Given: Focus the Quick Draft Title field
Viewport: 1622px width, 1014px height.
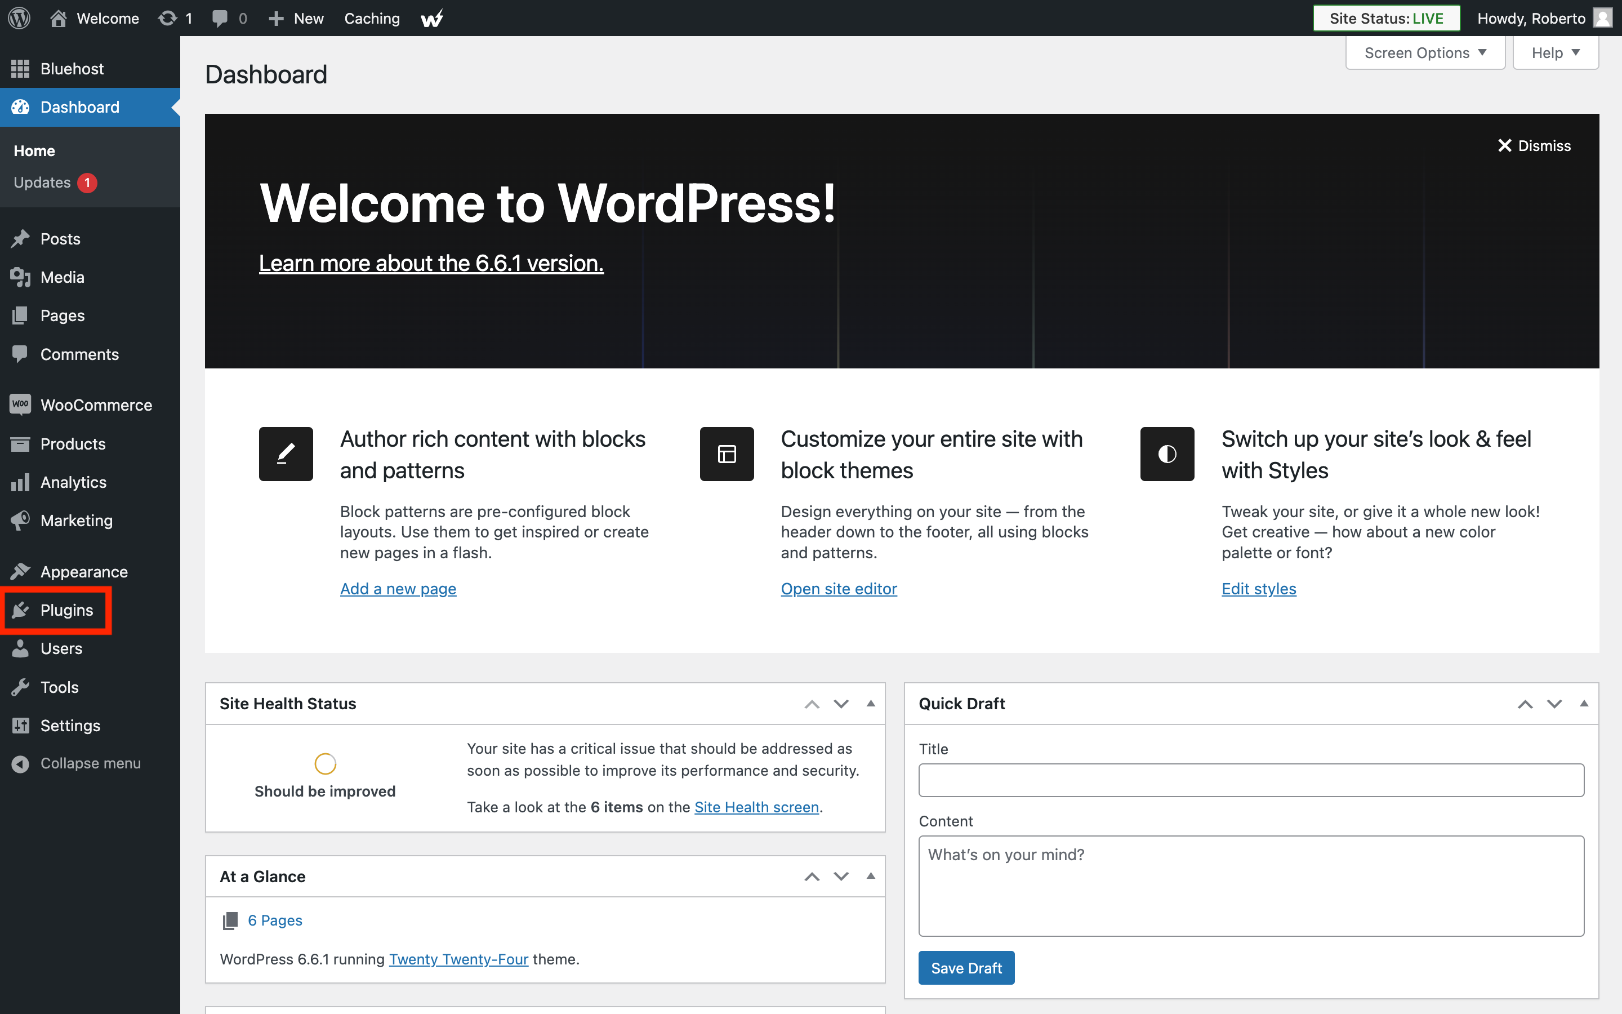Looking at the screenshot, I should 1251,780.
